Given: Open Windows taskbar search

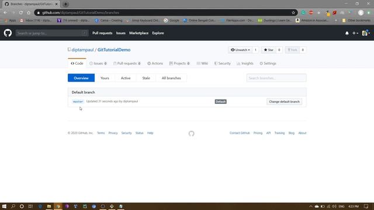Looking at the screenshot, I should tap(13, 206).
